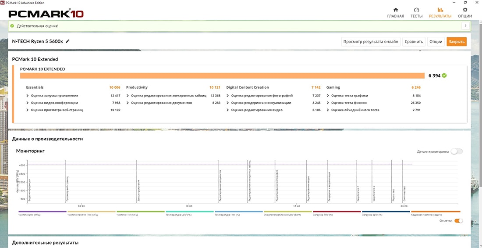Image resolution: width=482 pixels, height=248 pixels.
Task: Open the Options gear icon
Action: (464, 10)
